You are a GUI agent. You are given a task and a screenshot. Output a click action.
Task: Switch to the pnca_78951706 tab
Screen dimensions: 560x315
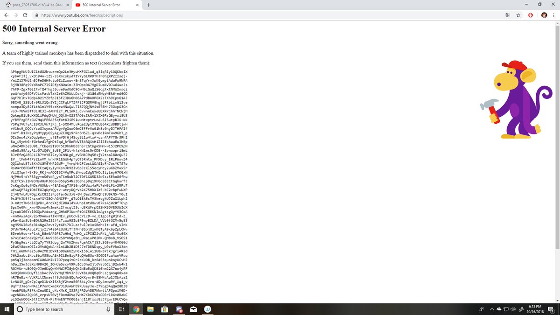pyautogui.click(x=36, y=5)
